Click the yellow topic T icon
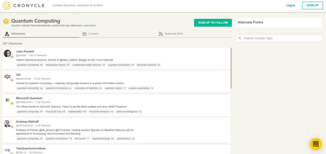This screenshot has width=326, height=154. (6, 21)
